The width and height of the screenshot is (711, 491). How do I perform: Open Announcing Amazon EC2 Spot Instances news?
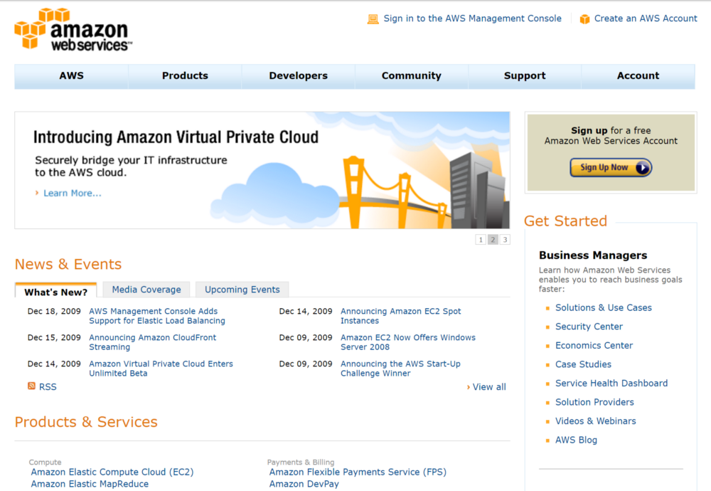[x=400, y=316]
